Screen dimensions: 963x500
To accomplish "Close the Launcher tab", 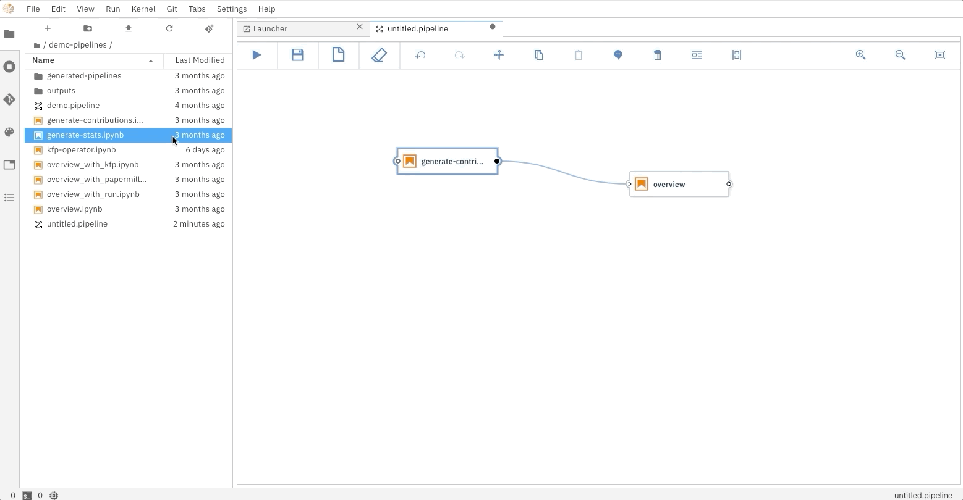I will 360,27.
